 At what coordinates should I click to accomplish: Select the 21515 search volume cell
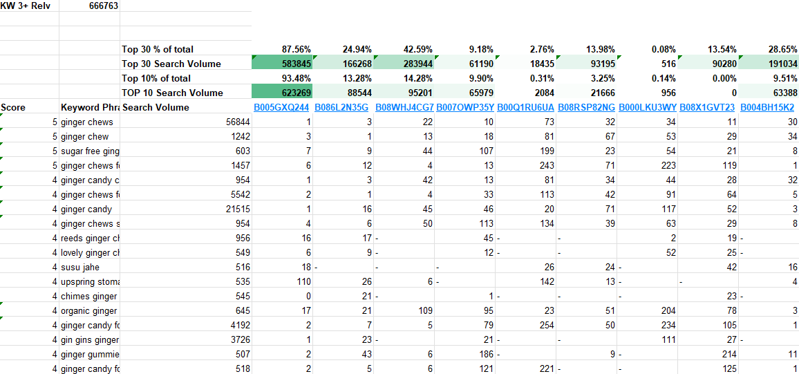tap(186, 209)
